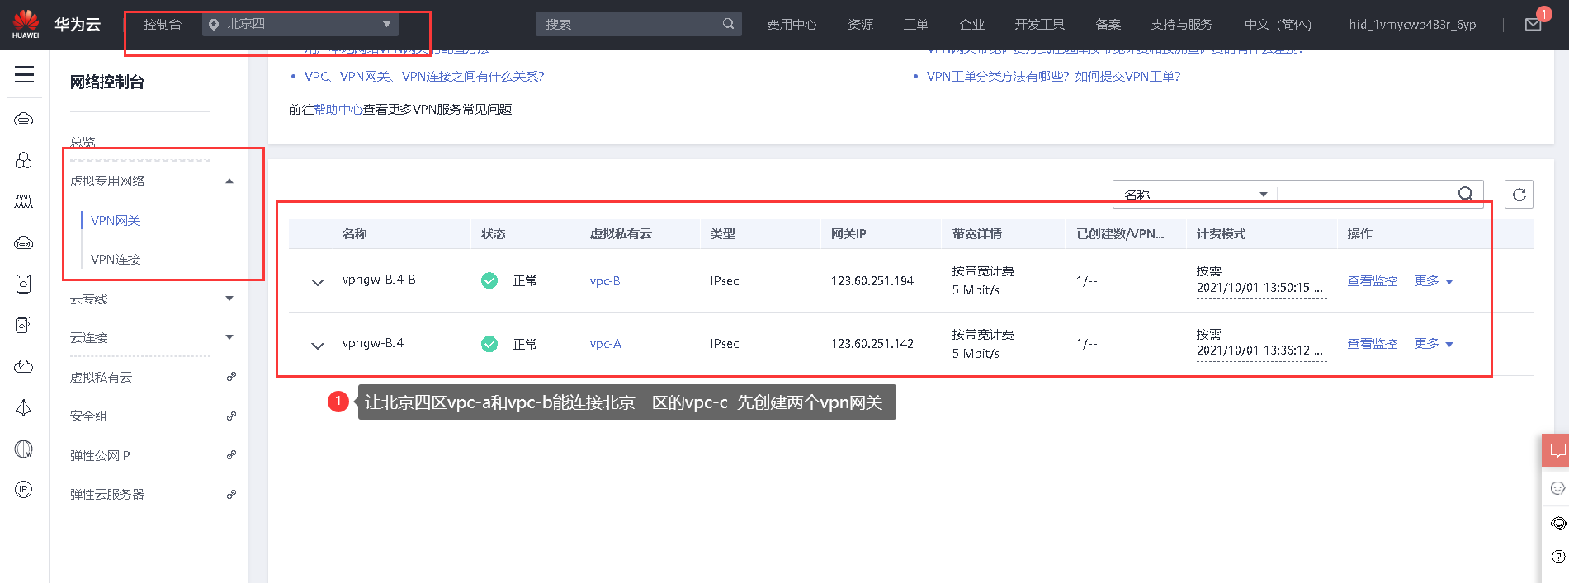Click the search magnifier in top bar
The image size is (1569, 583).
728,24
